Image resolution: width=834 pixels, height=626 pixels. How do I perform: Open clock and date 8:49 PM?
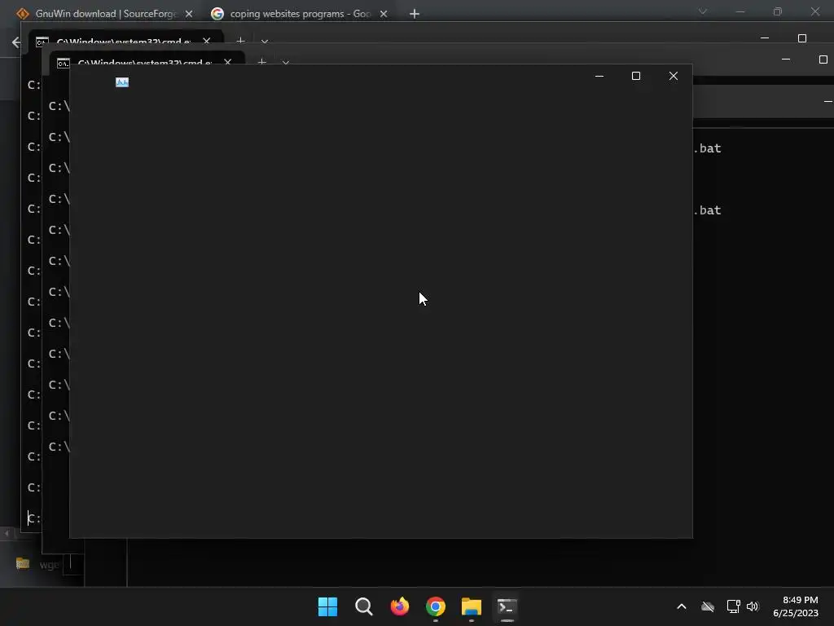(796, 606)
